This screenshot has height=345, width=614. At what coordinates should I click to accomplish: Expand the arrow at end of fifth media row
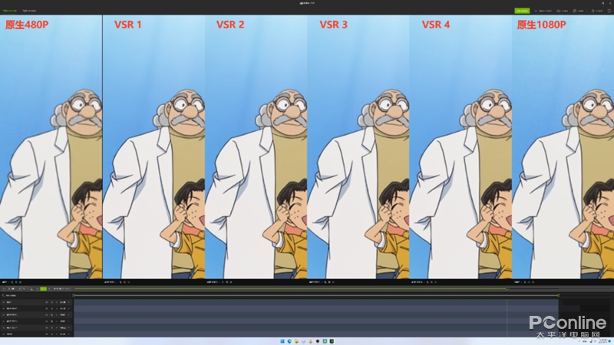click(69, 328)
